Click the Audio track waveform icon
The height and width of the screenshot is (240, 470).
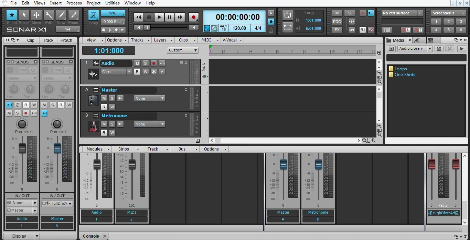point(93,74)
